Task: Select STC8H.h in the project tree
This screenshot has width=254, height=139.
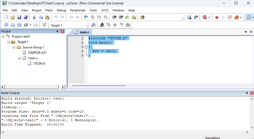Action: coord(39,64)
